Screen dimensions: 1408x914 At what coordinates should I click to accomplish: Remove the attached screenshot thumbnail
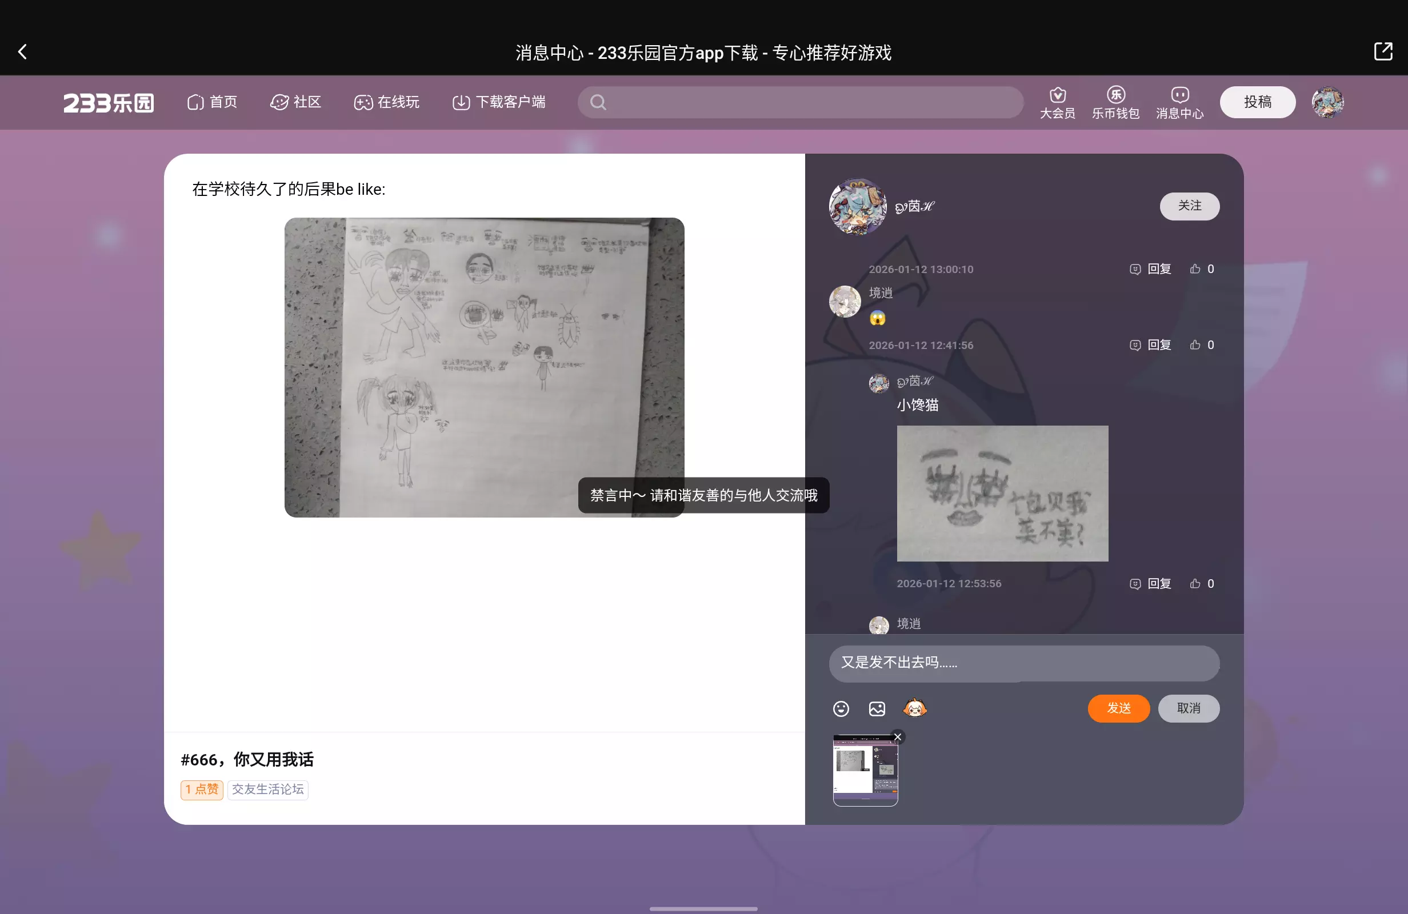point(898,736)
